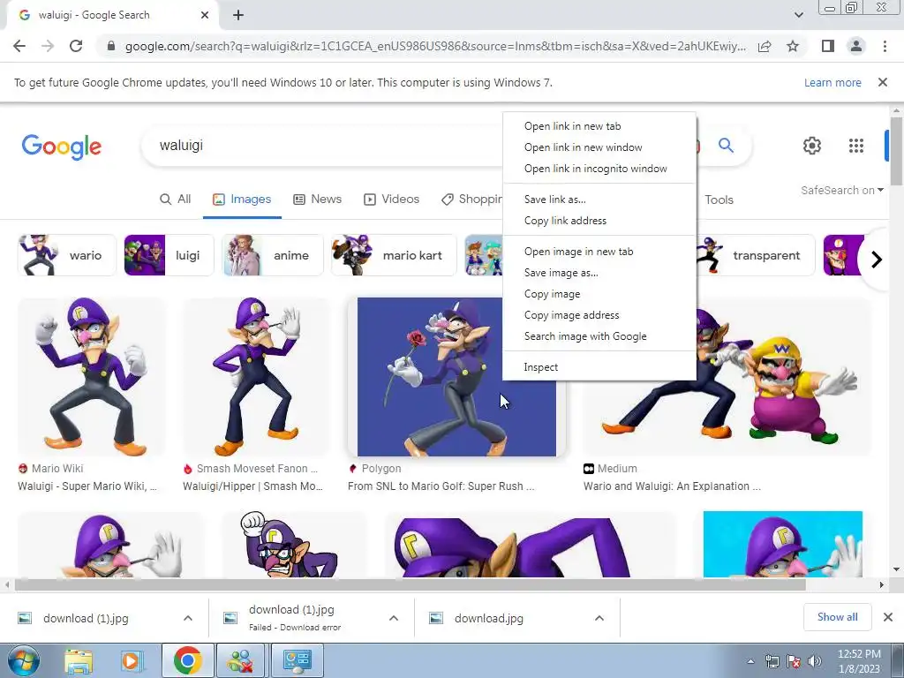Open the Chrome three-dot menu
904x678 pixels.
(x=885, y=46)
